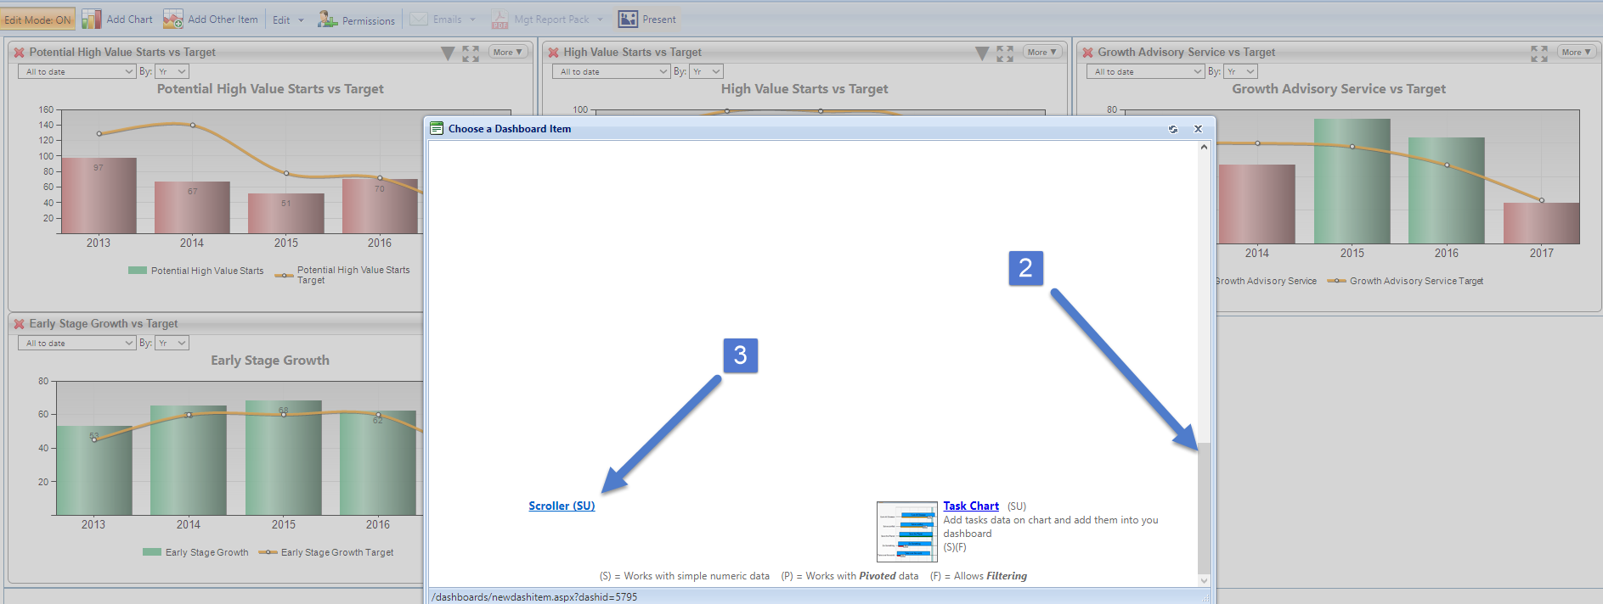The height and width of the screenshot is (604, 1603).
Task: Open the filter triangle on Potential High Value Starts panel
Action: click(448, 53)
